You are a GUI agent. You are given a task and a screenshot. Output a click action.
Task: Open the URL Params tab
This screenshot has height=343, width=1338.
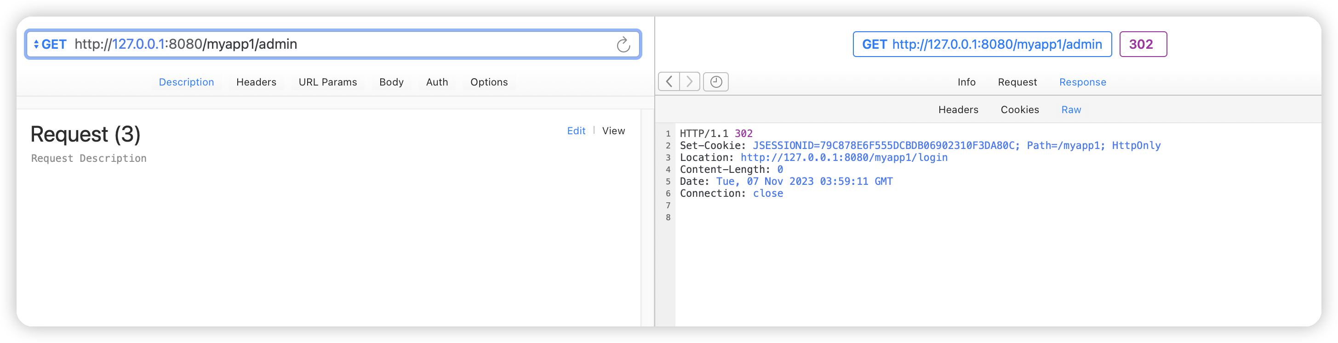click(328, 82)
